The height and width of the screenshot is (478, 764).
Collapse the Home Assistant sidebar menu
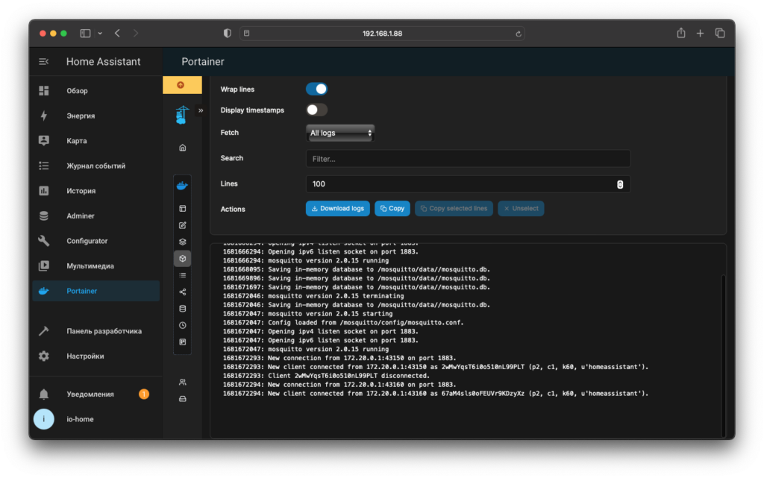44,61
